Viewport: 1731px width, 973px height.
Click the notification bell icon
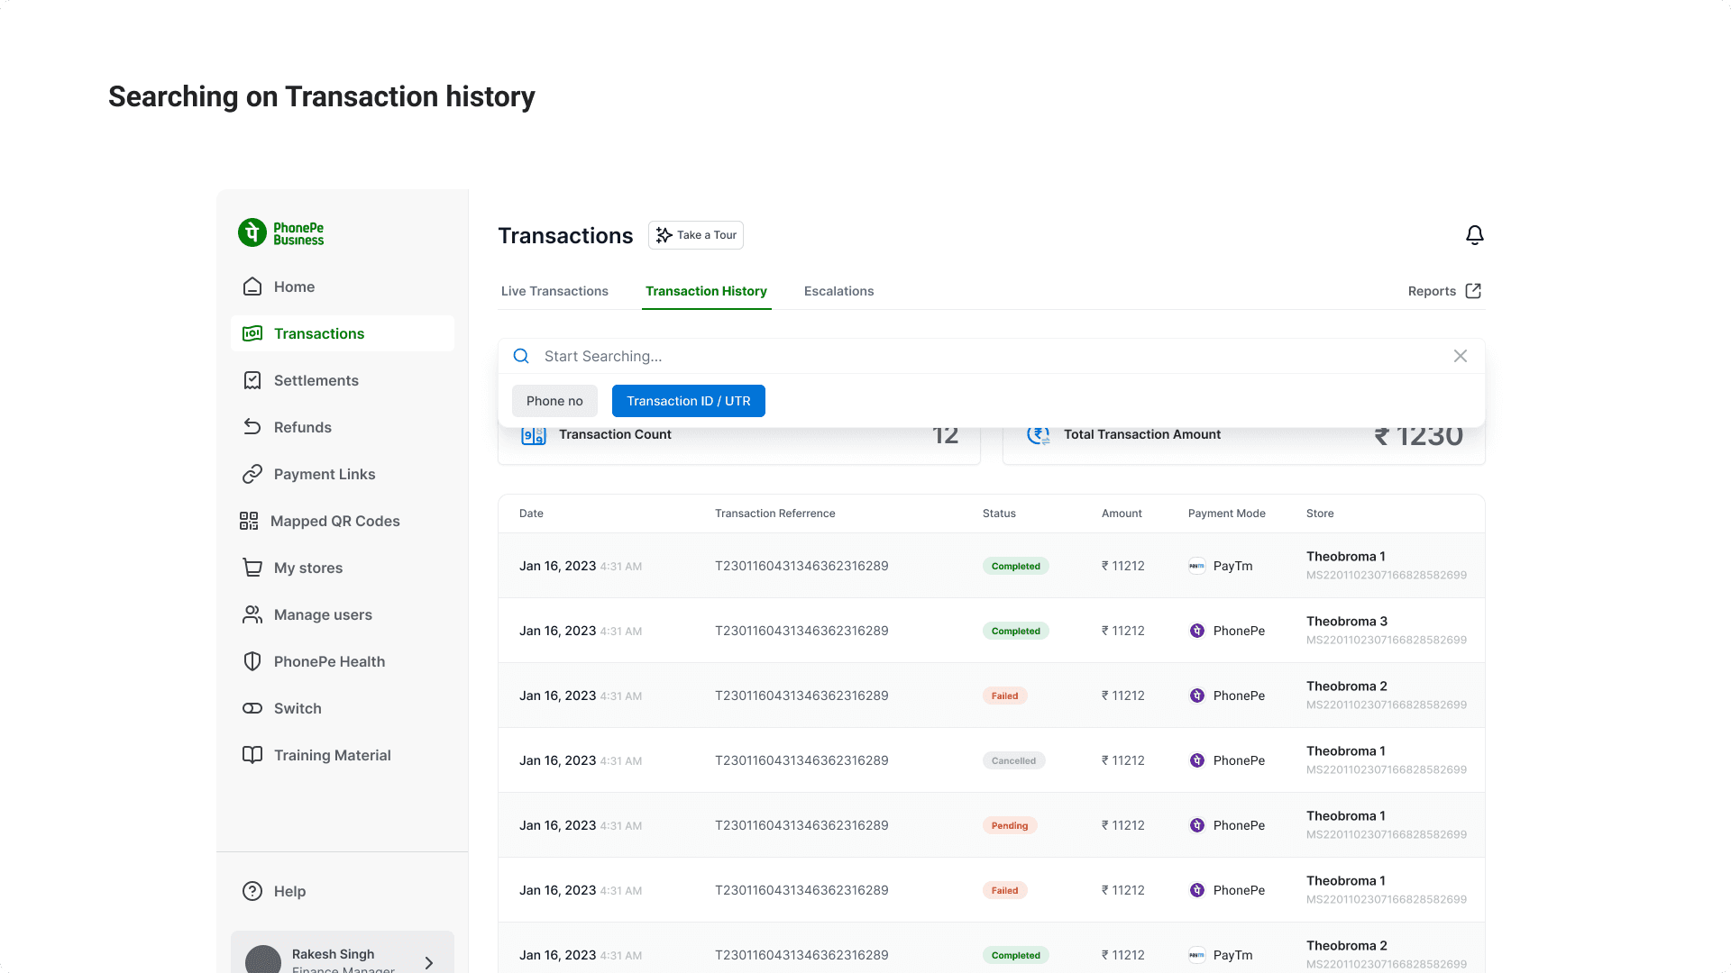pyautogui.click(x=1474, y=235)
